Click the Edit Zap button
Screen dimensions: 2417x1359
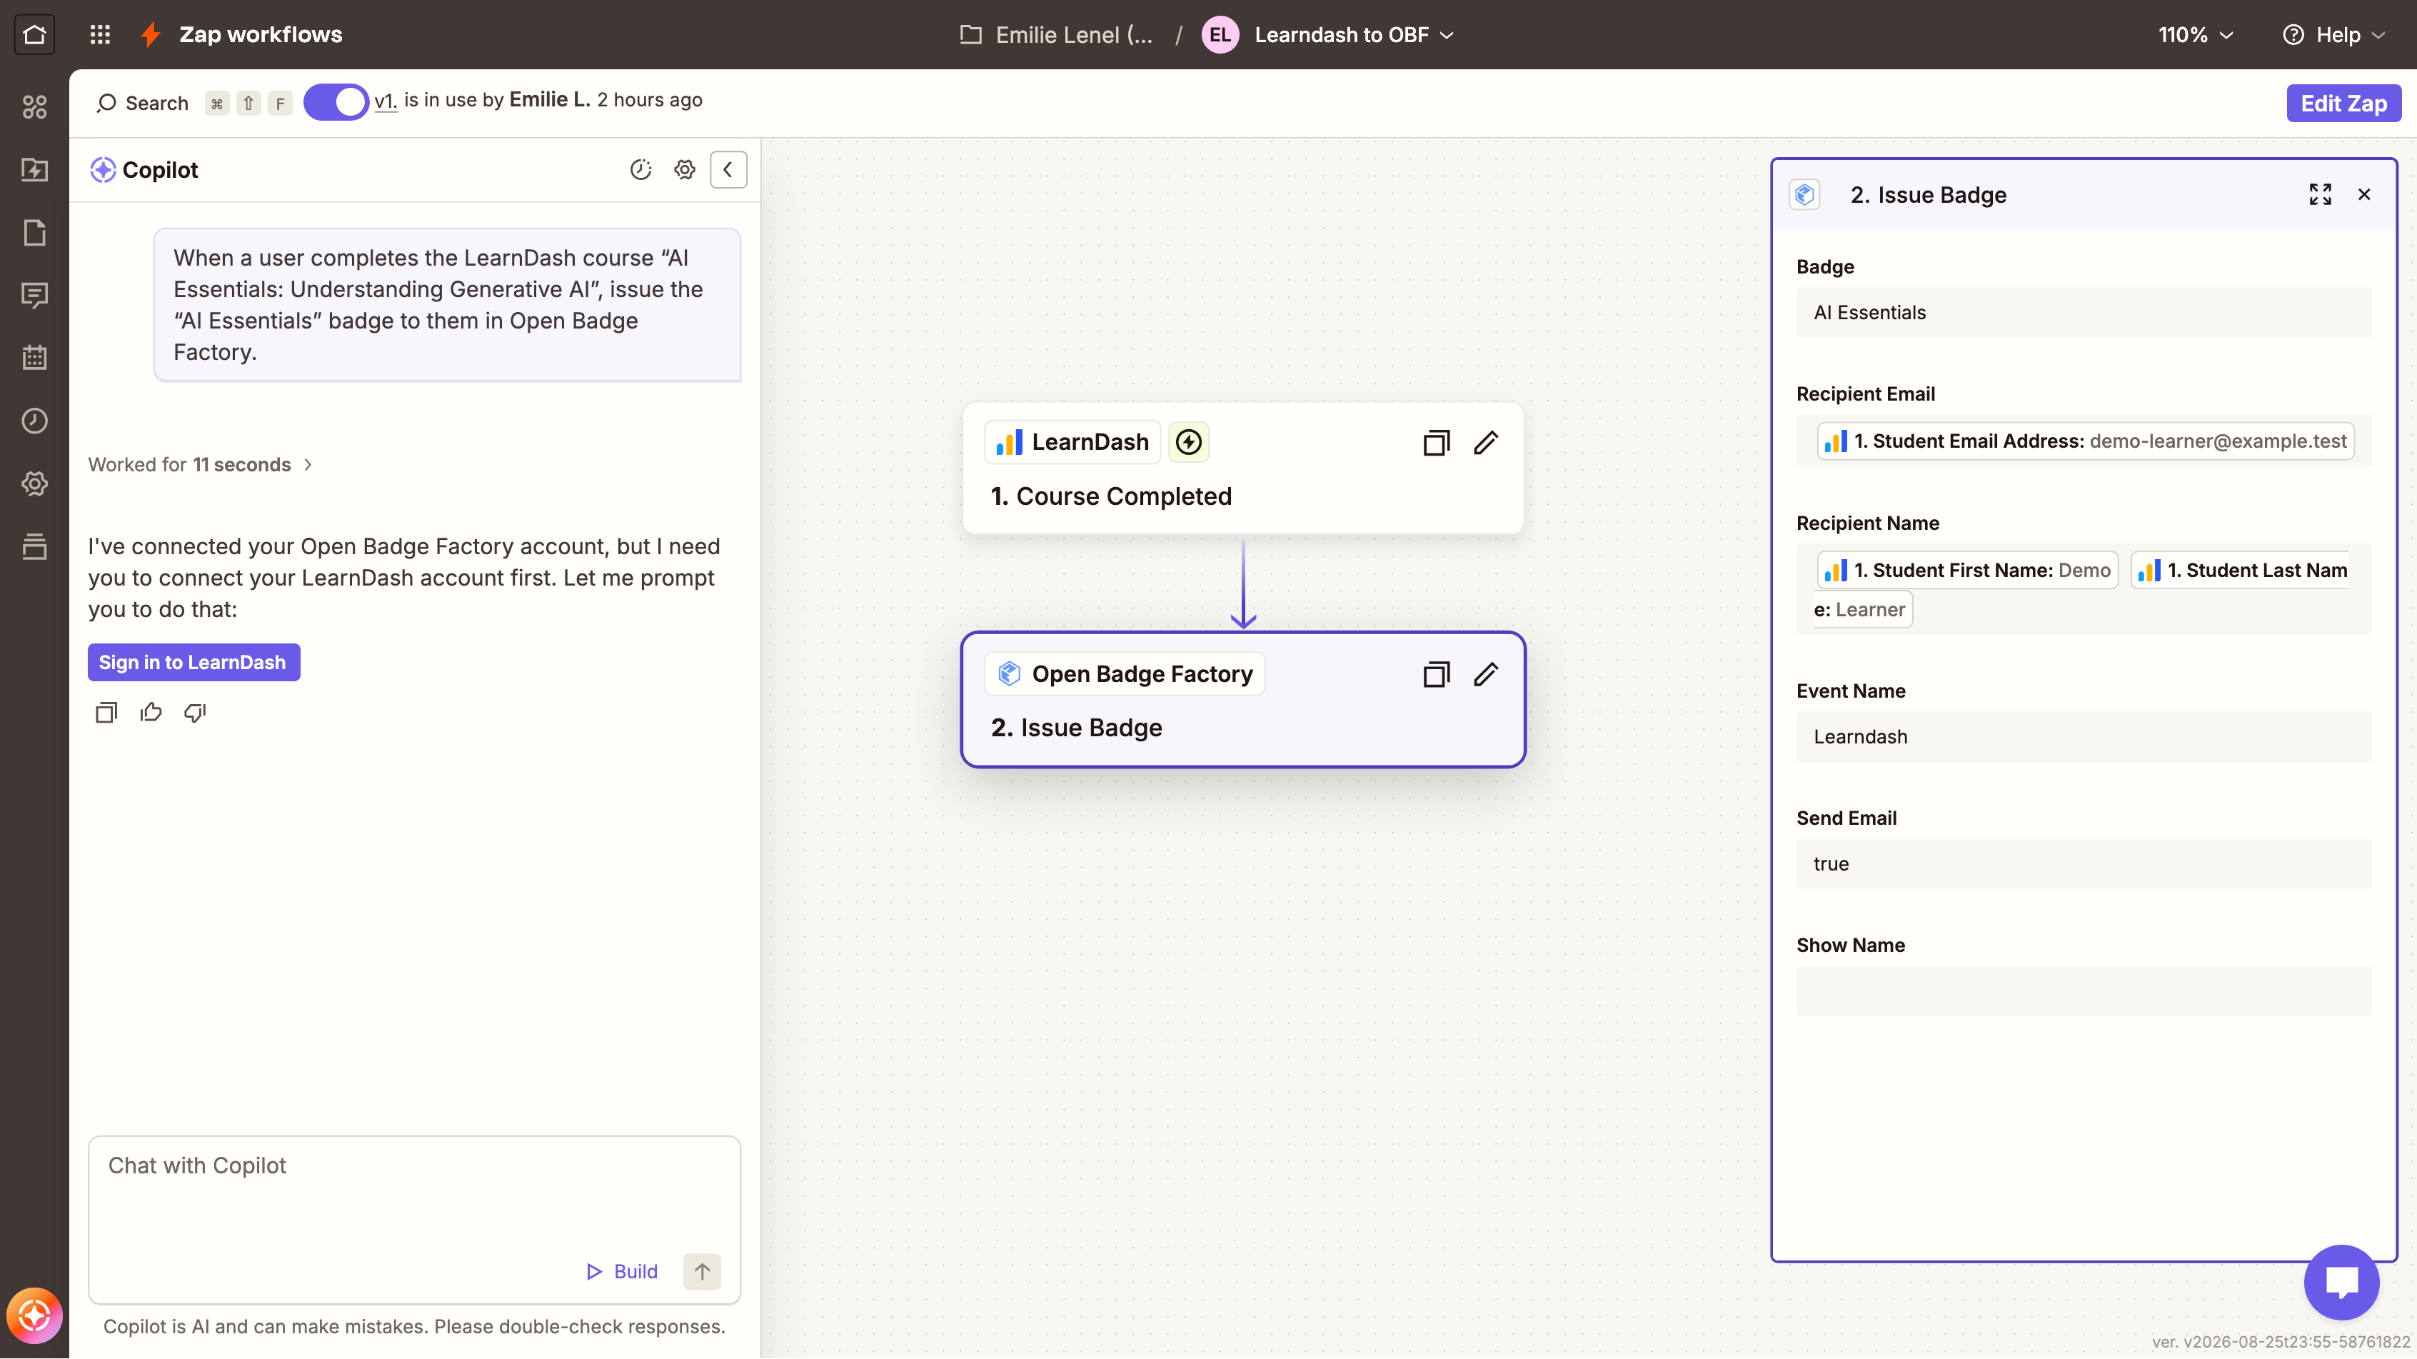click(x=2343, y=104)
